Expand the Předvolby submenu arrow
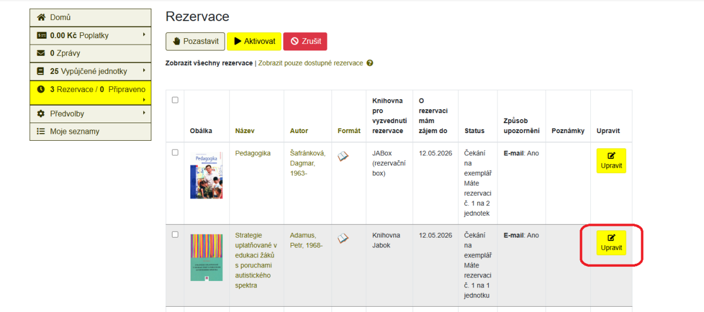The image size is (704, 312). (144, 113)
